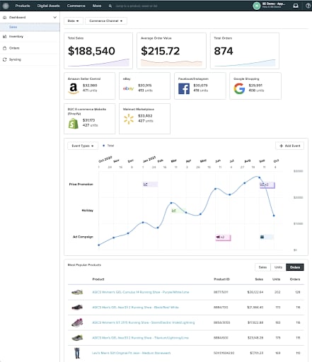
Task: Click the Product column header
Action: tap(98, 279)
